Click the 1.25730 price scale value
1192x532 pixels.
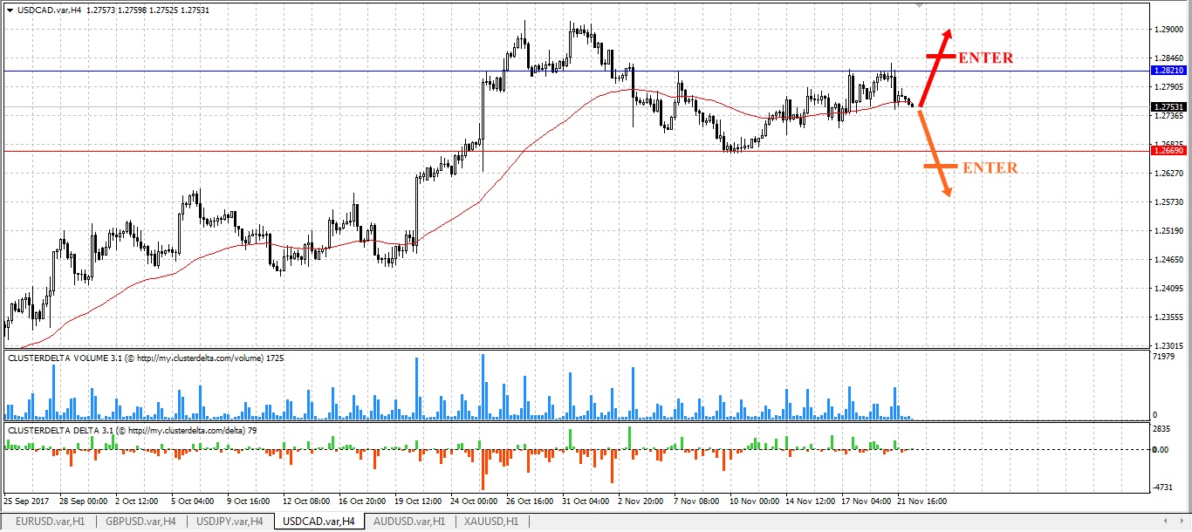[1168, 202]
